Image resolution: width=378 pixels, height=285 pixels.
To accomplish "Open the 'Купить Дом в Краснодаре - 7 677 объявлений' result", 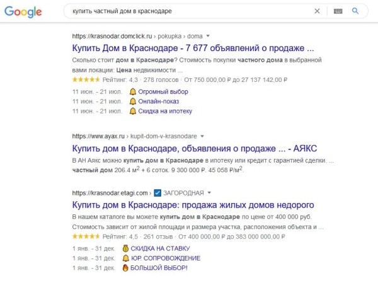I will (x=193, y=48).
